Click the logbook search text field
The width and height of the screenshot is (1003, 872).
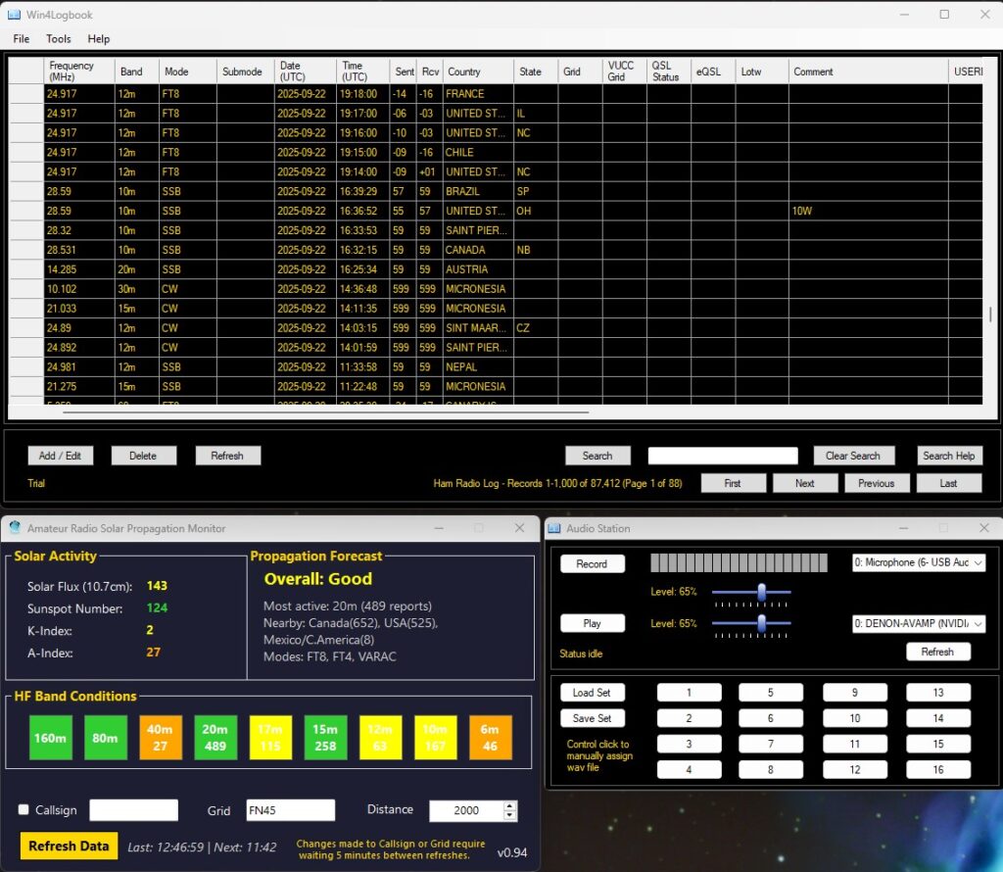[x=722, y=456]
